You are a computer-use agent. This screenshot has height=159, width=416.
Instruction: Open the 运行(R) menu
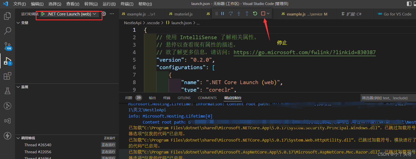pos(109,4)
